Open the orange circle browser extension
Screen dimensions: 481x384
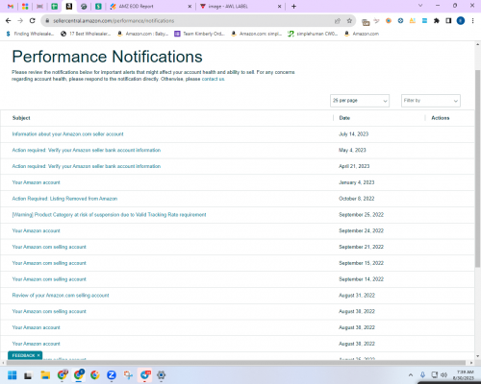coord(389,21)
